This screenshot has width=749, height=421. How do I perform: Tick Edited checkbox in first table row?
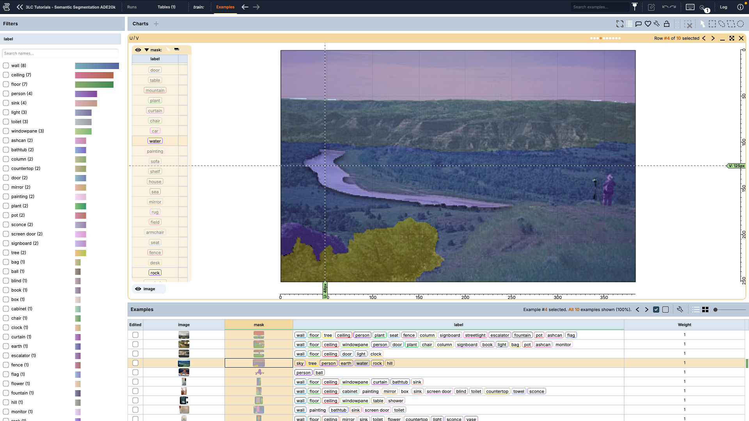pyautogui.click(x=135, y=335)
